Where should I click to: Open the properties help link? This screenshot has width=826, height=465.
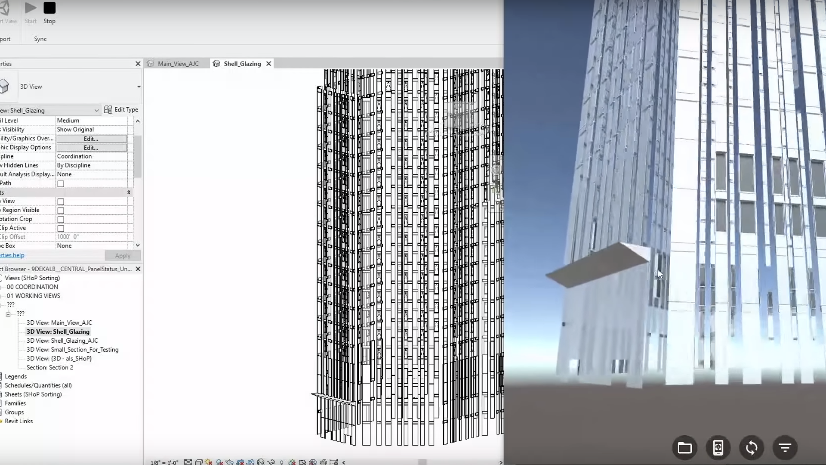12,255
